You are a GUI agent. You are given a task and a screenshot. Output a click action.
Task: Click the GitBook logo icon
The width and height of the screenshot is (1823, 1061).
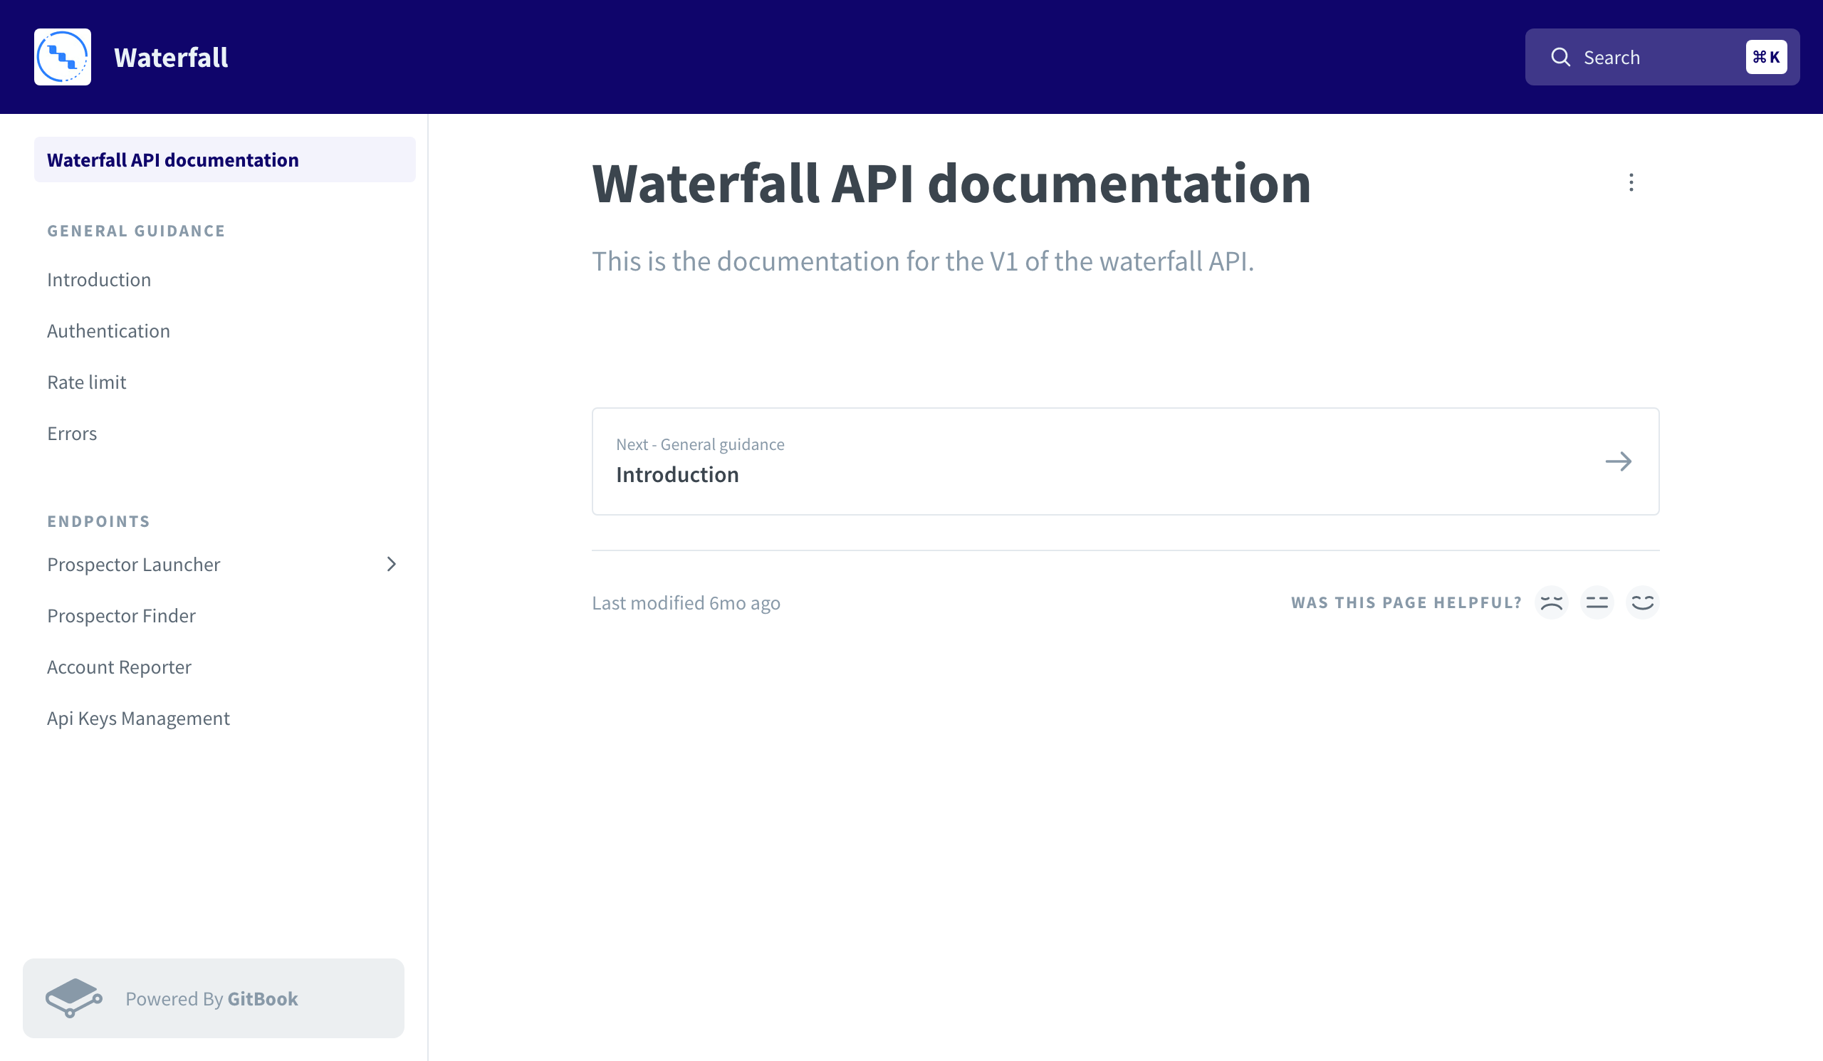tap(74, 998)
